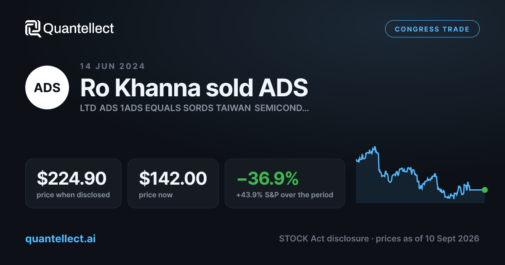Image resolution: width=505 pixels, height=265 pixels.
Task: Click the Quantellect logo icon
Action: tap(33, 29)
